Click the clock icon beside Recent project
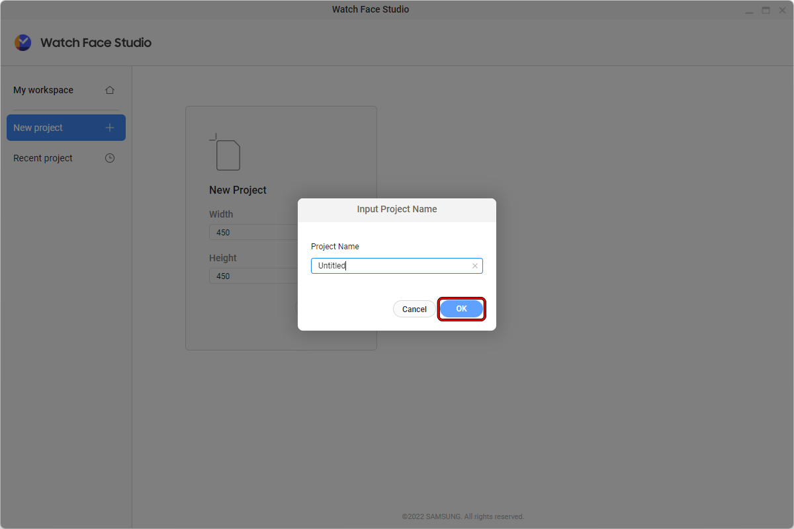The height and width of the screenshot is (529, 794). click(x=110, y=158)
